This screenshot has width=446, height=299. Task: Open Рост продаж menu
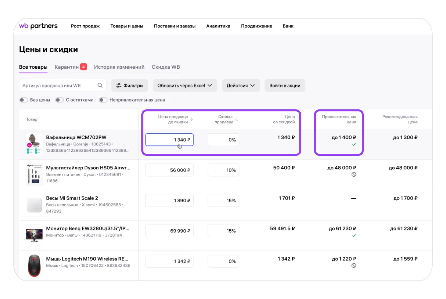pyautogui.click(x=85, y=26)
